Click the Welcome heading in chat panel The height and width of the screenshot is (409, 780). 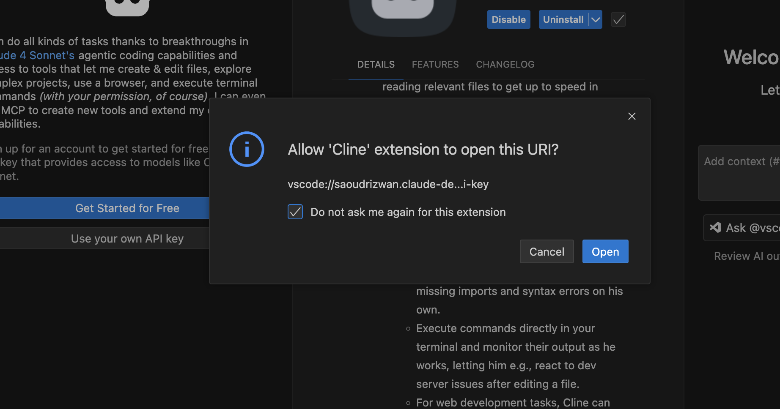tap(751, 57)
